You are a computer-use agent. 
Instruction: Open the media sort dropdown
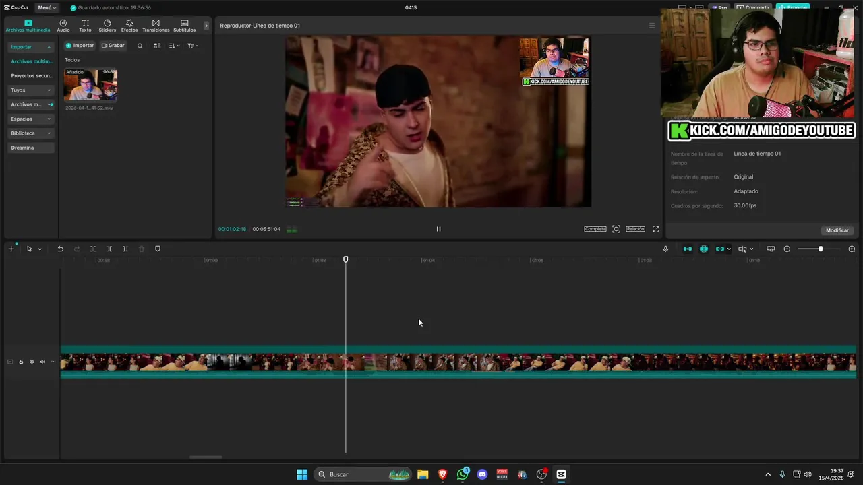[174, 46]
